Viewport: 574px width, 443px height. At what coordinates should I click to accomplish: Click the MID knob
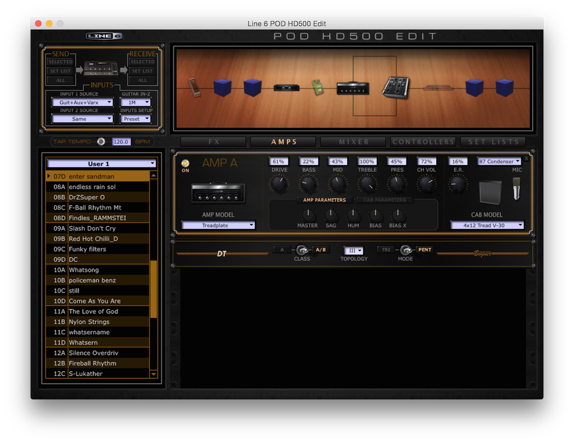[337, 184]
